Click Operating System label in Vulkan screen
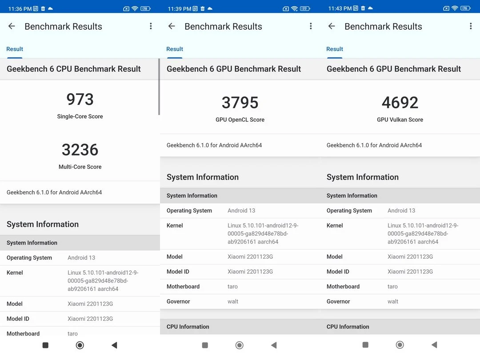The width and height of the screenshot is (480, 355). pyautogui.click(x=349, y=211)
